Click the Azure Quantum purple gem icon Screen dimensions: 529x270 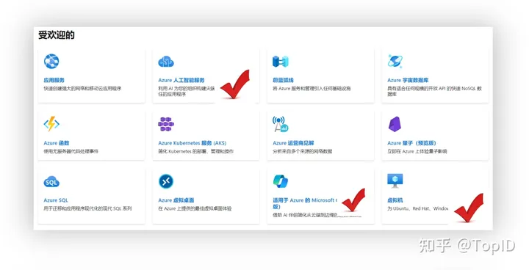click(x=395, y=124)
